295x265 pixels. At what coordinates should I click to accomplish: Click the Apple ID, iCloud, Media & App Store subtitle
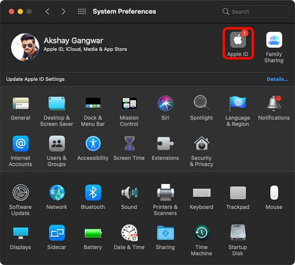coord(85,49)
